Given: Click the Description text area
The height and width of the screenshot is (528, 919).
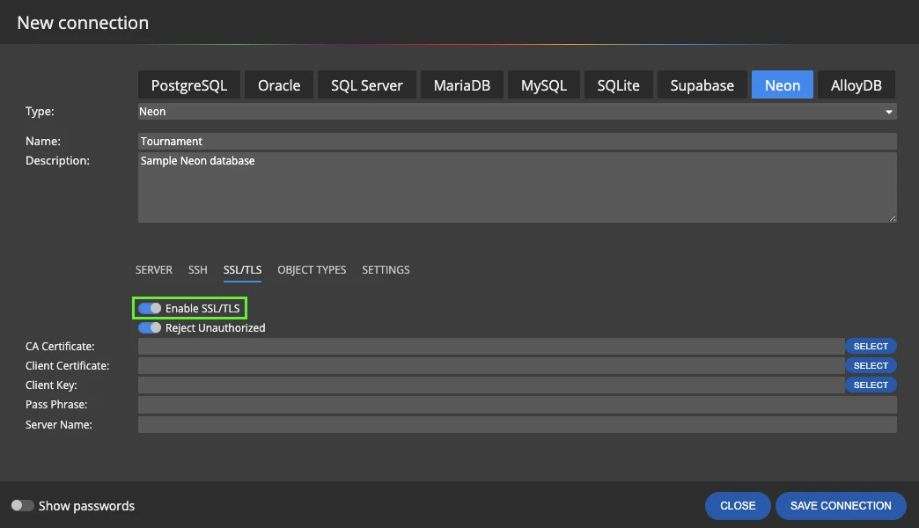Looking at the screenshot, I should 517,187.
